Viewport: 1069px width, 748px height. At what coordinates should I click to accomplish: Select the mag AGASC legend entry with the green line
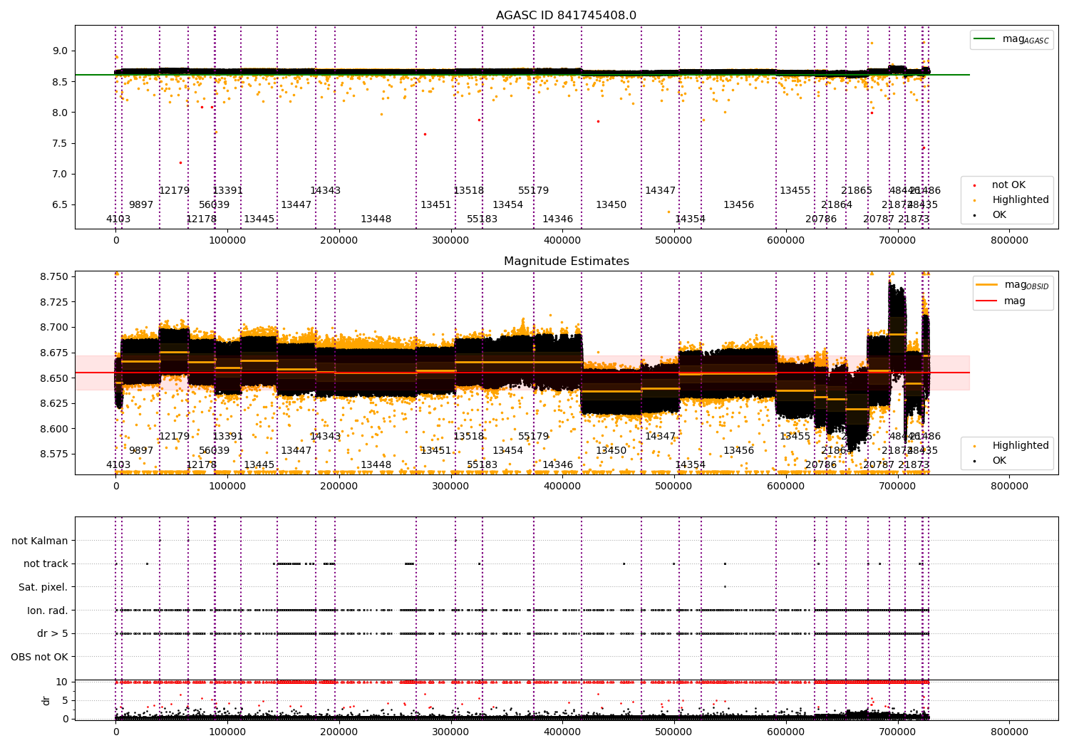[x=1011, y=39]
